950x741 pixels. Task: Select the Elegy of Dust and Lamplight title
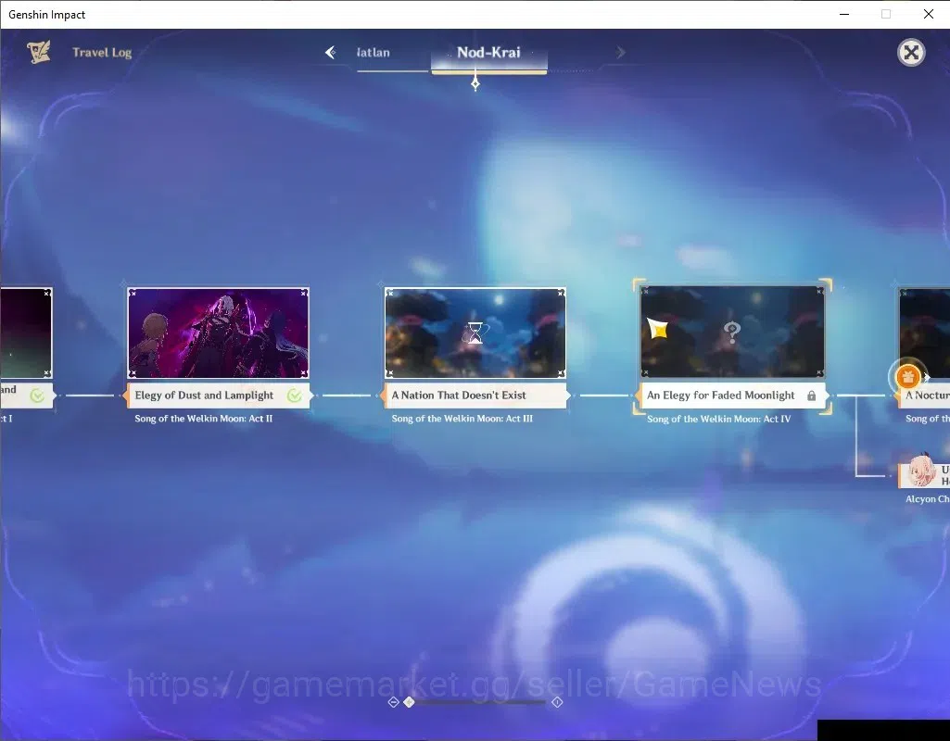[x=204, y=396]
